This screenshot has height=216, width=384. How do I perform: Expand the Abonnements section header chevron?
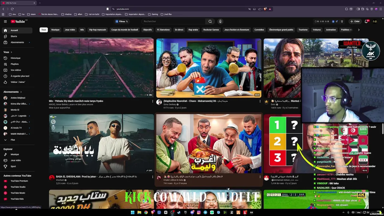pyautogui.click(x=21, y=92)
